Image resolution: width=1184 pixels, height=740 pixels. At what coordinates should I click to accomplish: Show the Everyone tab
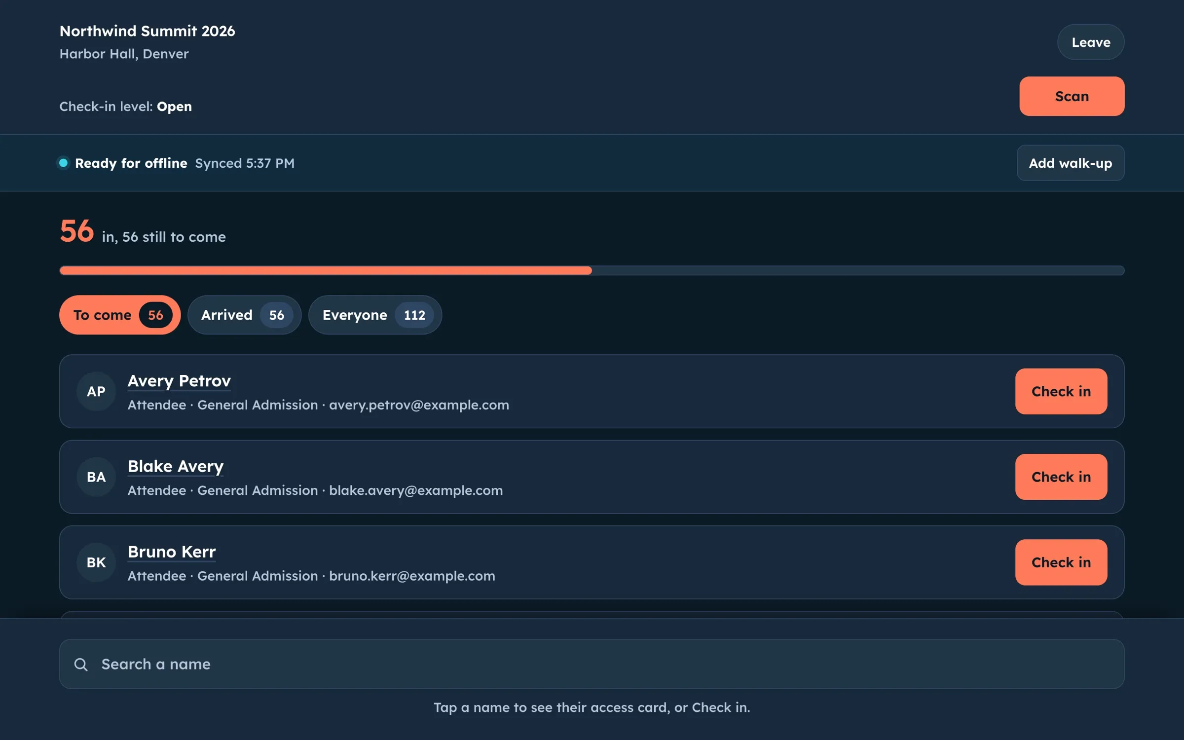coord(375,315)
